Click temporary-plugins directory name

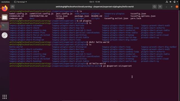click(114, 14)
